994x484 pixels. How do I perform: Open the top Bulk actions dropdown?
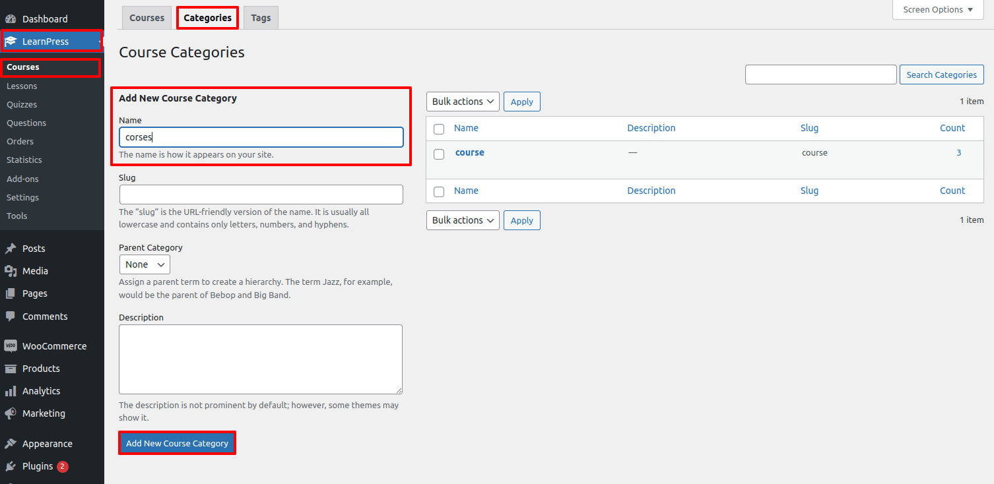click(x=463, y=102)
